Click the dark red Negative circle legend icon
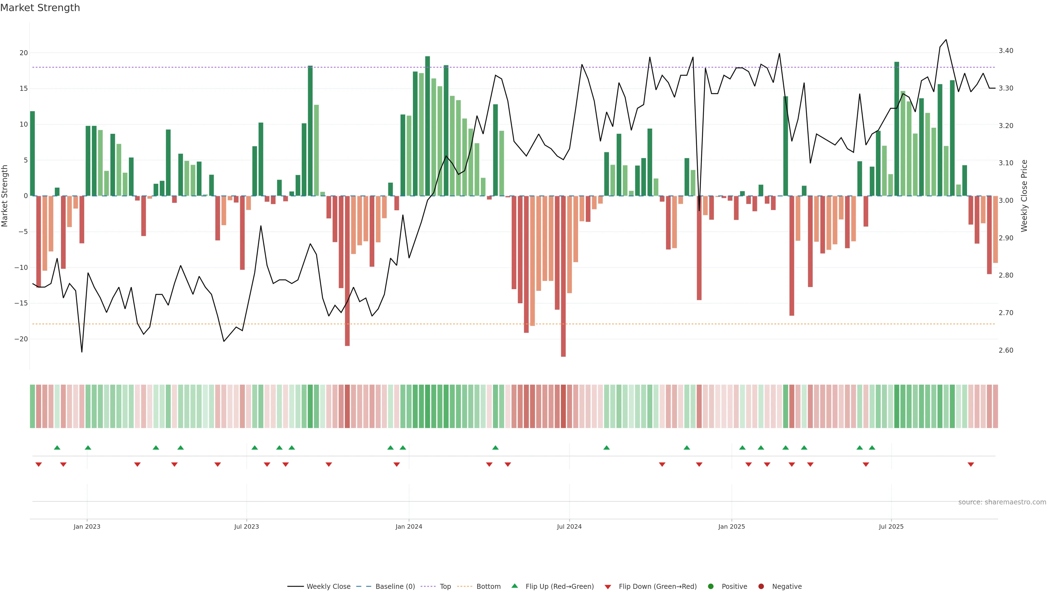 761,587
